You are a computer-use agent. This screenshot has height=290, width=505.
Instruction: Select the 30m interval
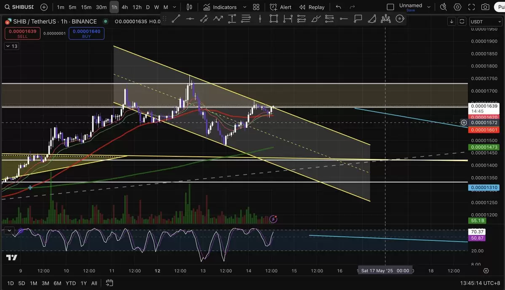pos(101,7)
